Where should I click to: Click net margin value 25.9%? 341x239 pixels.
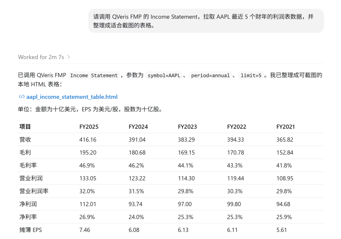coord(284,217)
